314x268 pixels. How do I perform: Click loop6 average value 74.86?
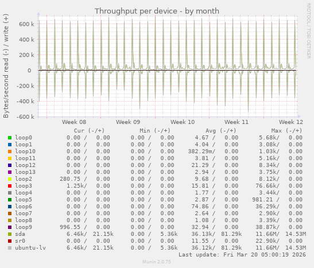pyautogui.click(x=200, y=207)
